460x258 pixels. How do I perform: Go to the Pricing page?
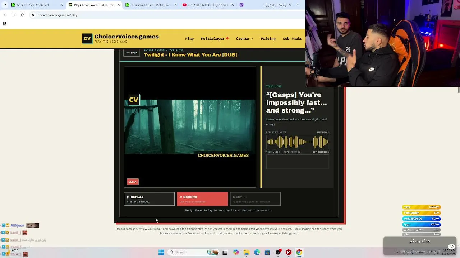pos(268,39)
